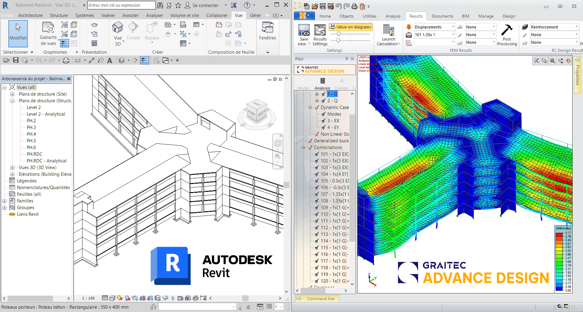Open the Fenêtres windows tool

point(267,31)
